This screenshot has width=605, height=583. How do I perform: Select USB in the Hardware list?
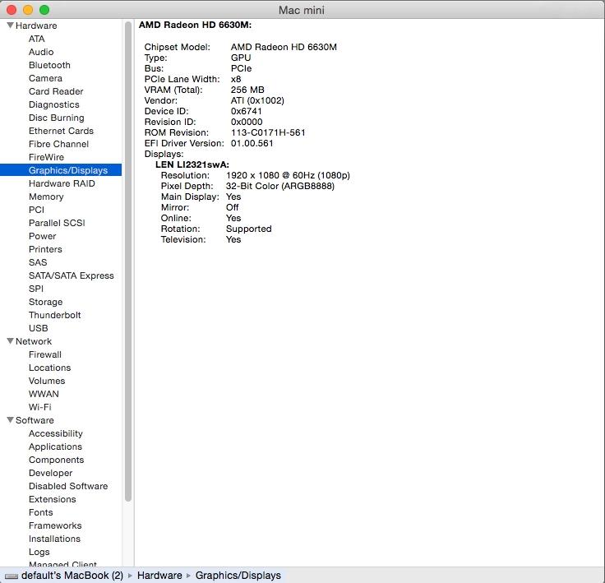pyautogui.click(x=38, y=328)
